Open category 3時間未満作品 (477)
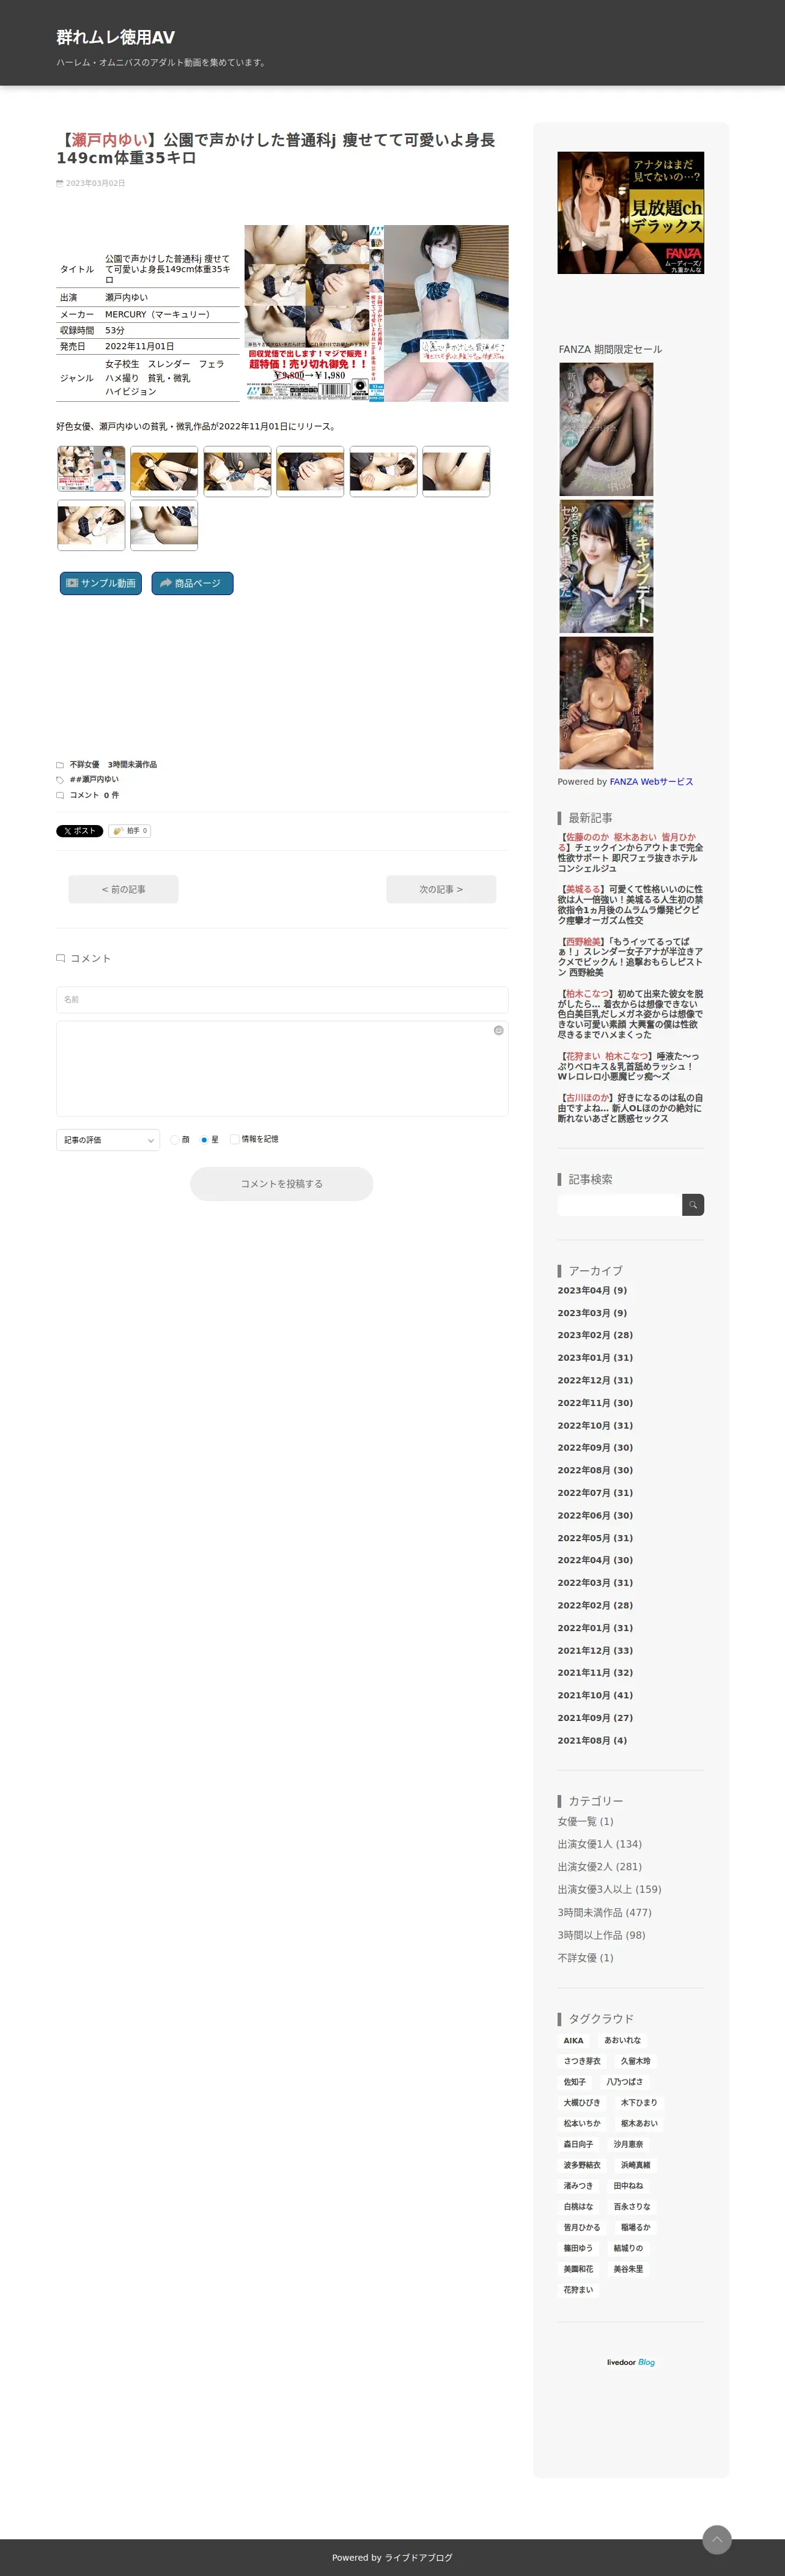 (x=604, y=1913)
